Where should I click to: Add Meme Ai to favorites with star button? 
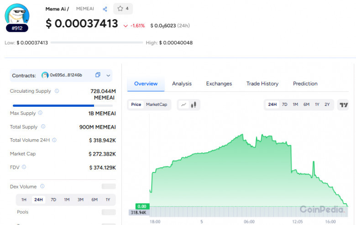[123, 9]
